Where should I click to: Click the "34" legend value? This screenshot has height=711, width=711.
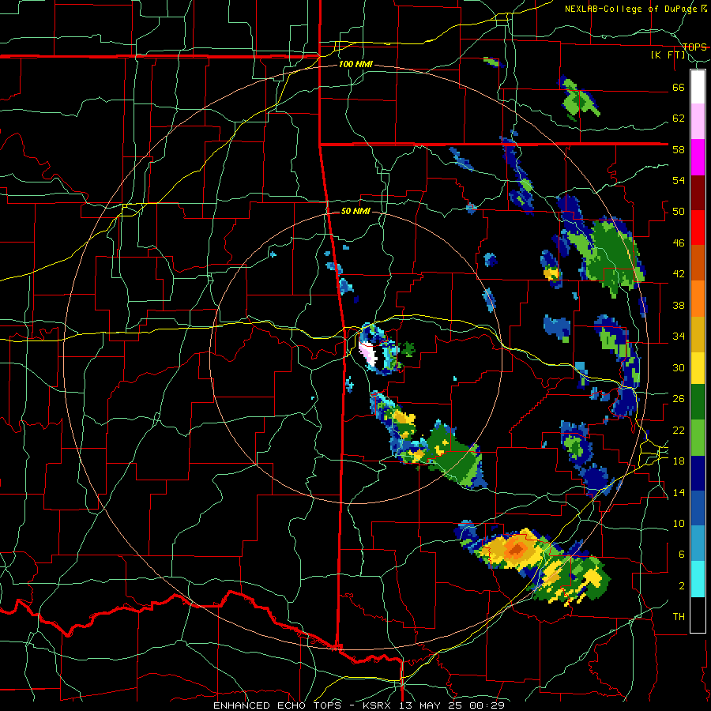pyautogui.click(x=679, y=337)
